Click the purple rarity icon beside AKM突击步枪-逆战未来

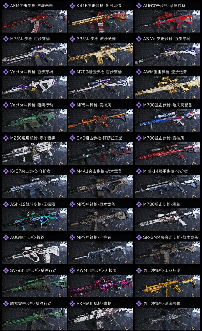6,6
